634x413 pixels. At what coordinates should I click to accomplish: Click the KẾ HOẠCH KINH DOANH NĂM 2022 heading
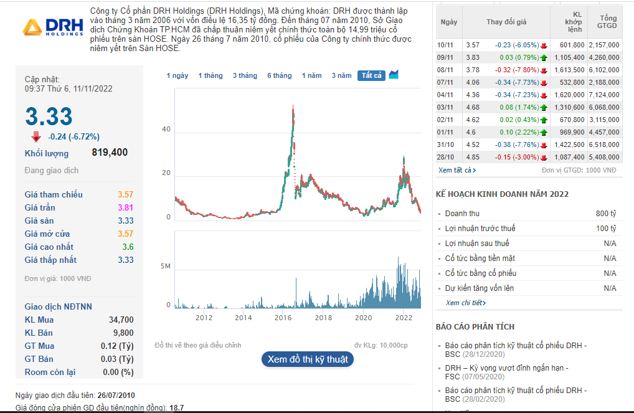[x=502, y=194]
